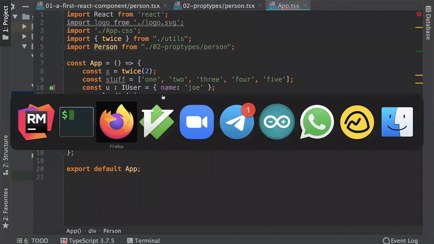Viewport: 434px width, 244px height.
Task: Fold the imports block at line 1
Action: 63,15
